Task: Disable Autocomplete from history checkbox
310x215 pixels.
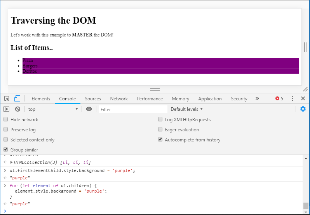Action: point(160,139)
